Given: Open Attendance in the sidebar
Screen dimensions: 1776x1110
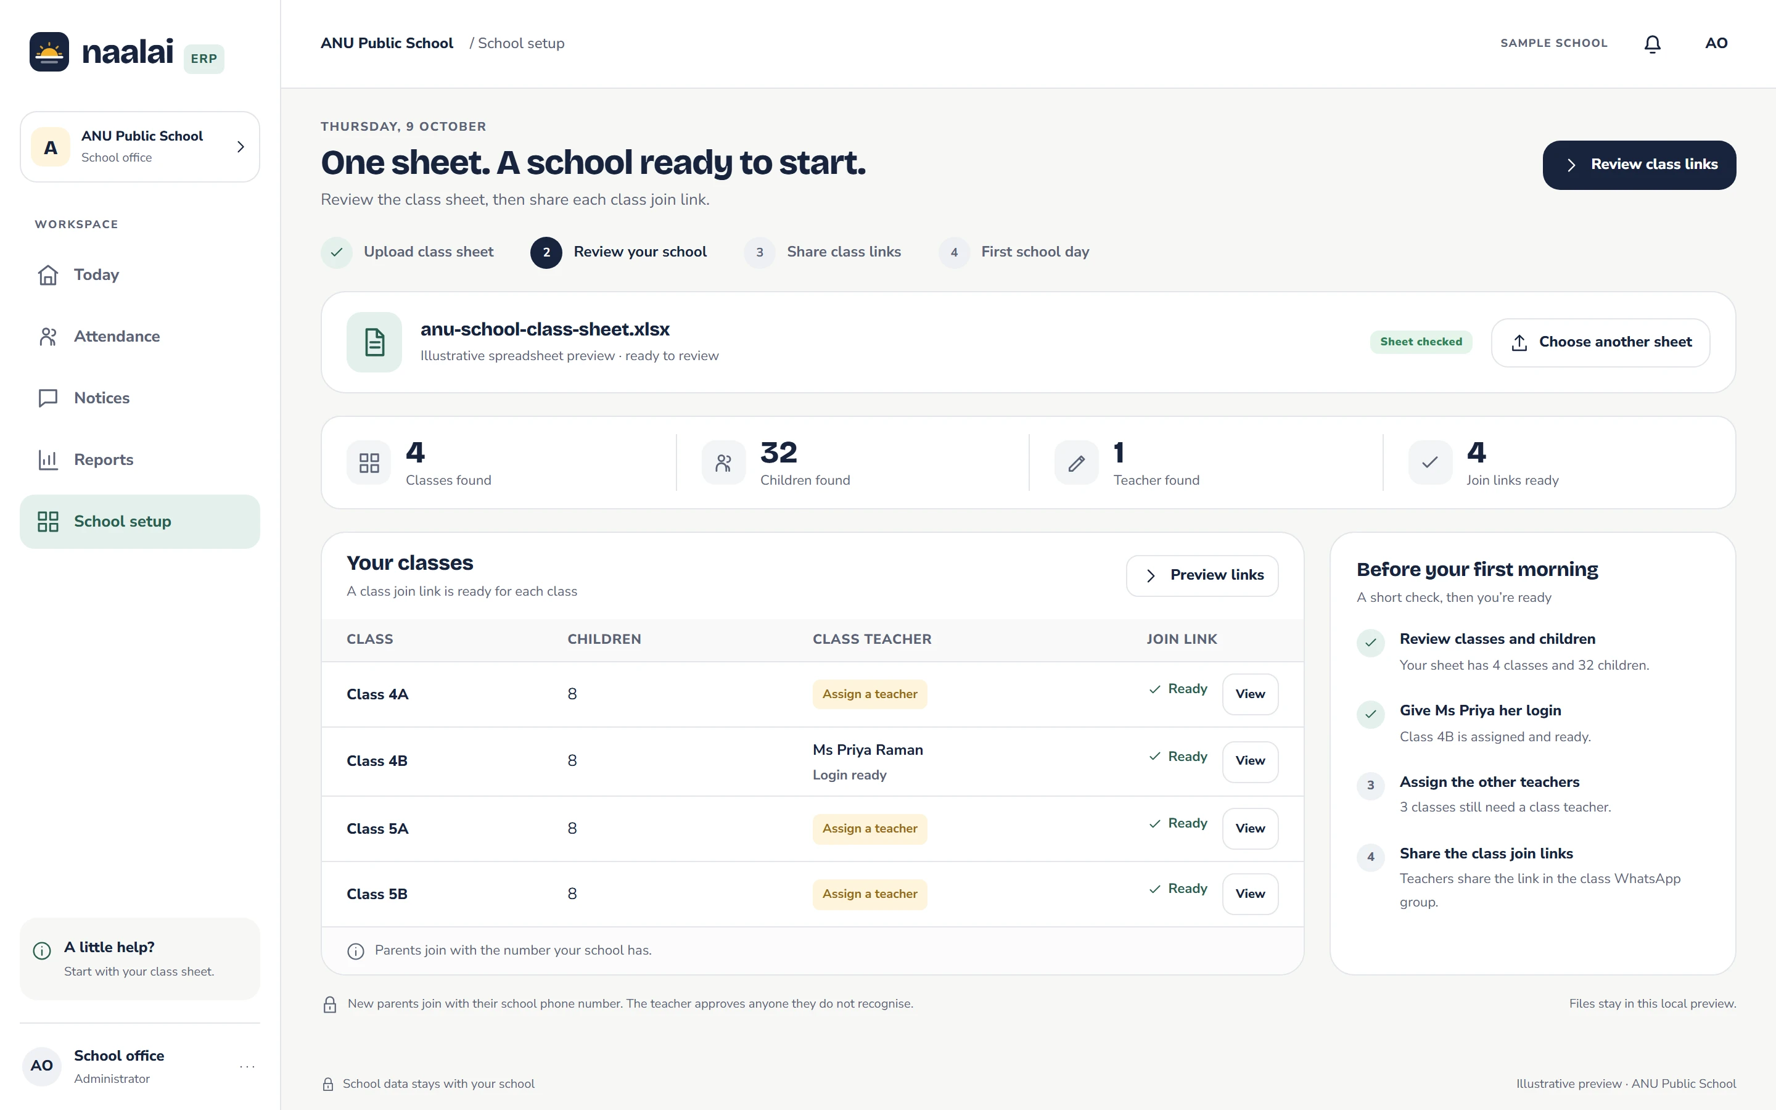Looking at the screenshot, I should [139, 336].
